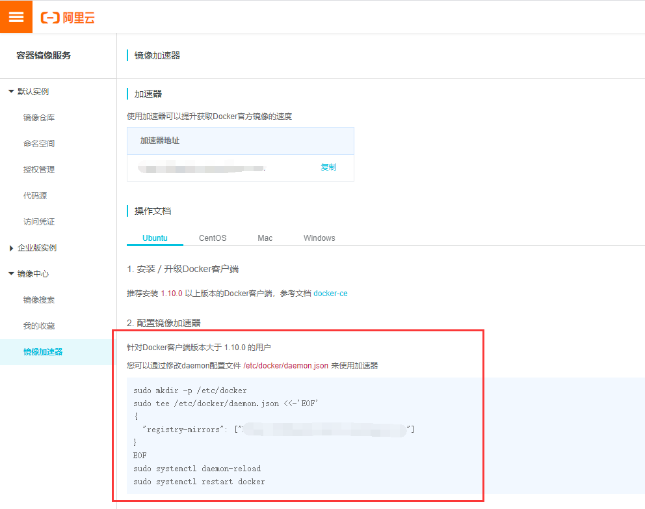Click the '1. 安装 / 升级Docker客户端' heading
Screen dimensions: 645x509
coord(183,269)
